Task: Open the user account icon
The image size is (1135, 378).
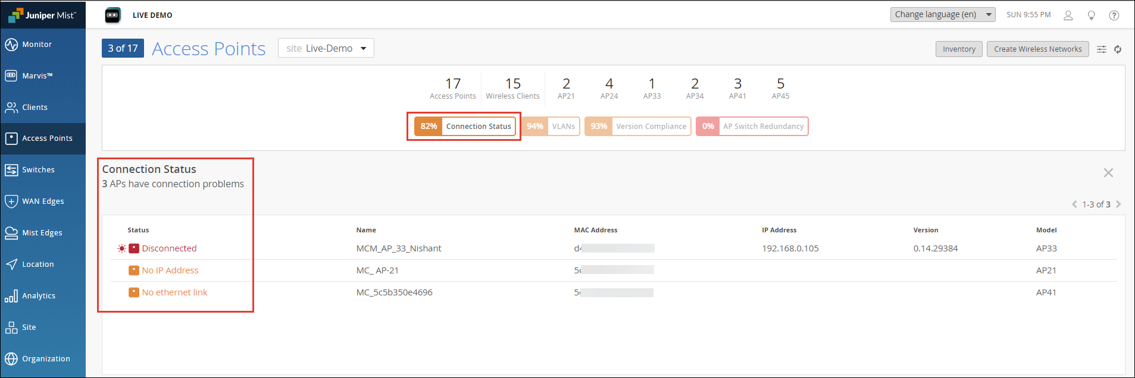Action: [x=1068, y=15]
